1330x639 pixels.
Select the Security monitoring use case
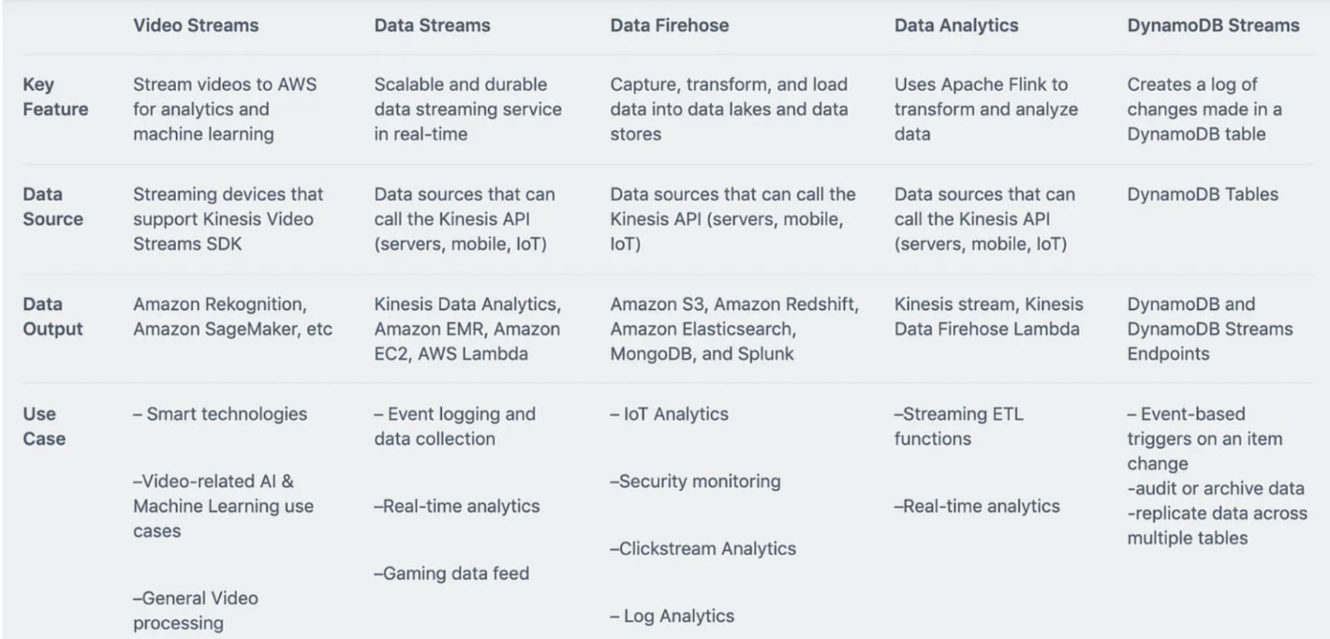[x=695, y=482]
